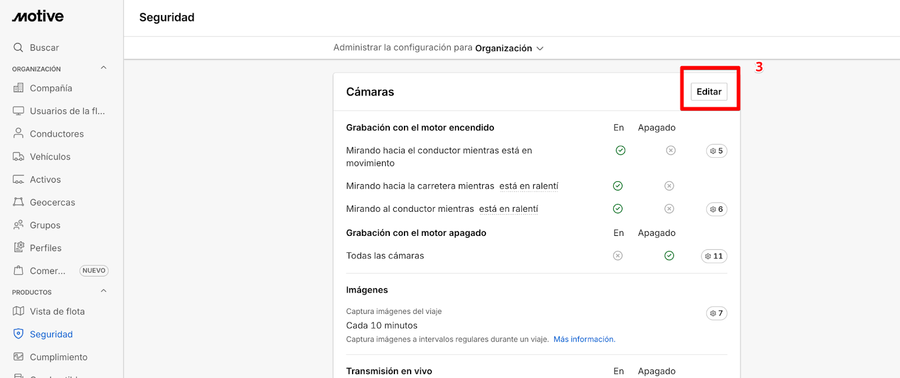Collapse the PRODUCTOS sidebar section
This screenshot has height=378, width=900.
(x=103, y=291)
